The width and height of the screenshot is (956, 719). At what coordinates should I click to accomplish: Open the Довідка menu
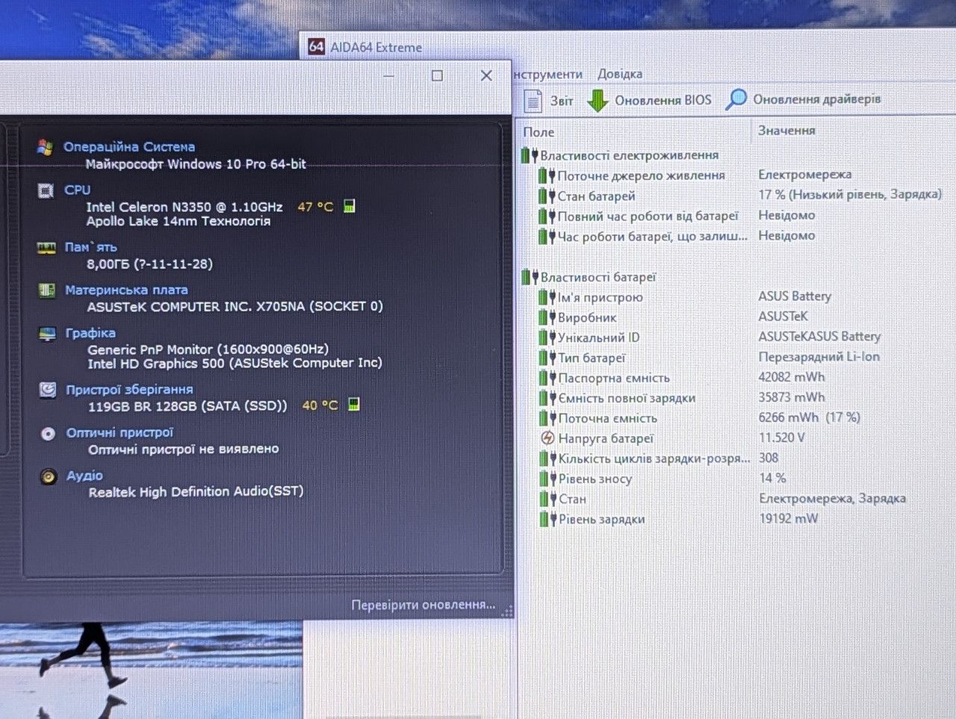pyautogui.click(x=620, y=74)
